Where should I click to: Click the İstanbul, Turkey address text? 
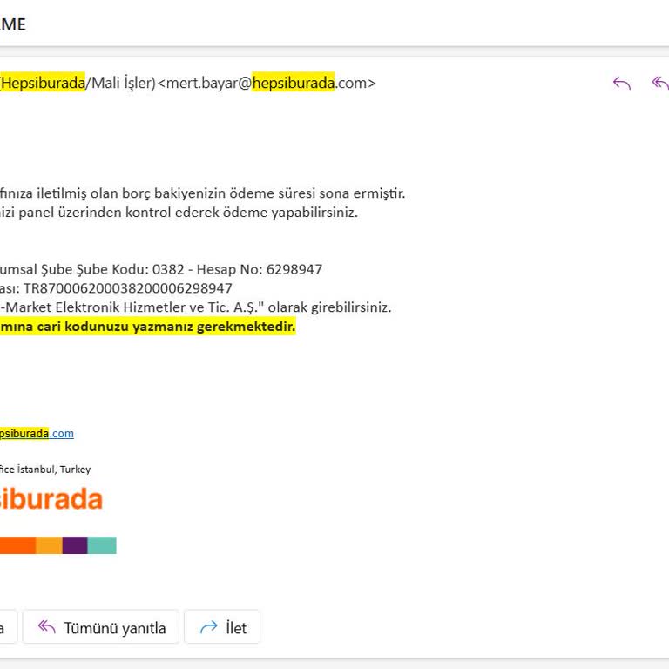pyautogui.click(x=54, y=470)
